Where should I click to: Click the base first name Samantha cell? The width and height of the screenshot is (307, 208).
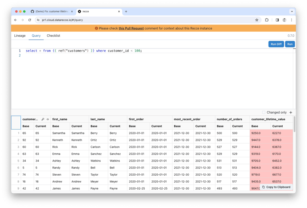pos(60,133)
